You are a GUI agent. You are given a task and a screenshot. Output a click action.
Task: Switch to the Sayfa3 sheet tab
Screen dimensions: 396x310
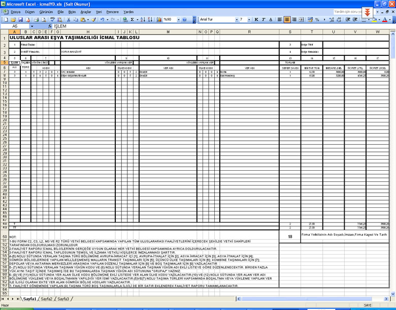pos(63,299)
